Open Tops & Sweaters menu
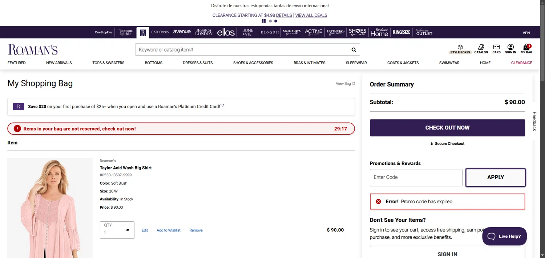Viewport: 545px width, 258px height. click(108, 63)
